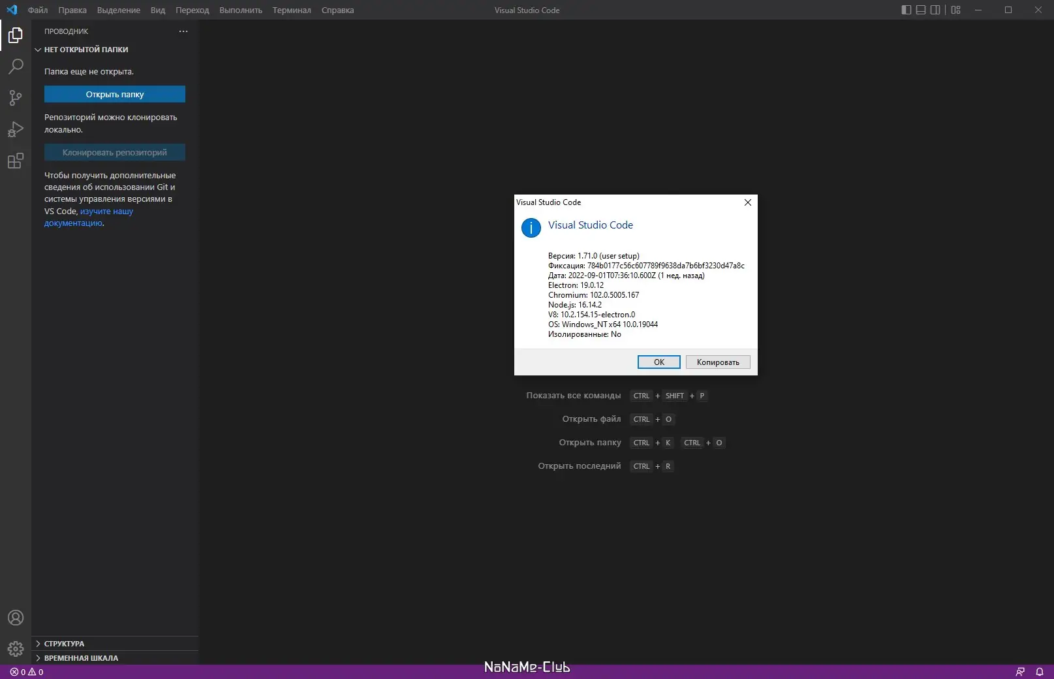The height and width of the screenshot is (679, 1054).
Task: Toggle secondary side bar layout icon
Action: [x=935, y=10]
